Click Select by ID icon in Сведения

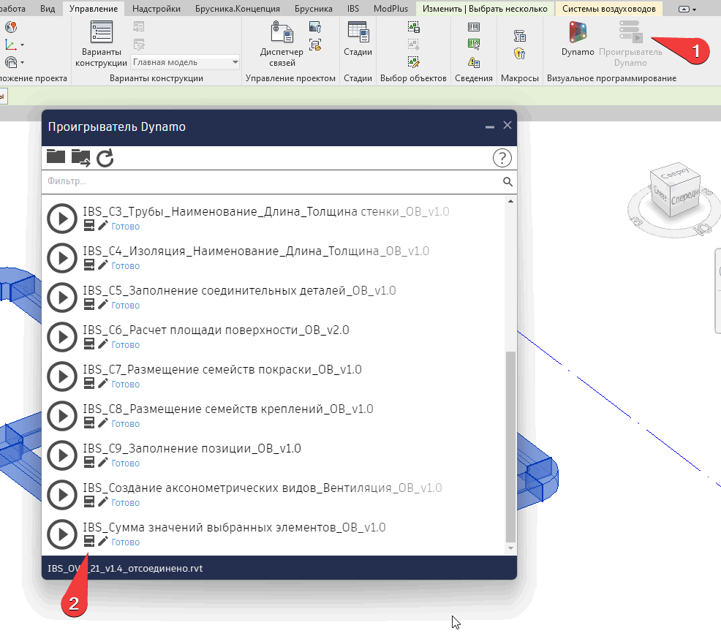click(474, 44)
